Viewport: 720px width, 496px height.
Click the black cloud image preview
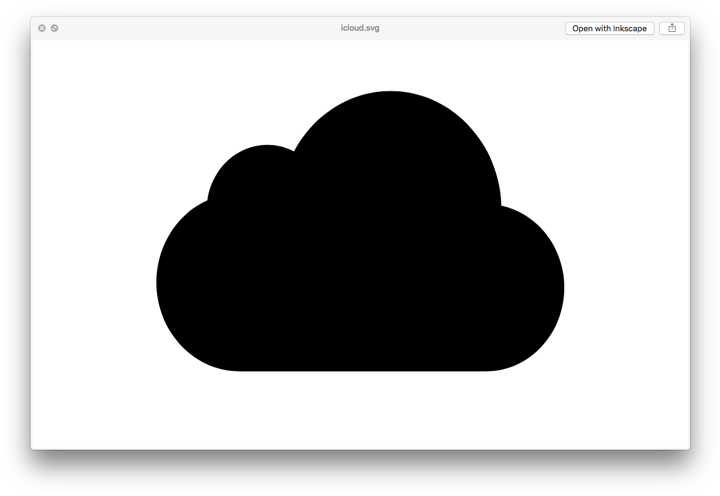pos(360,231)
